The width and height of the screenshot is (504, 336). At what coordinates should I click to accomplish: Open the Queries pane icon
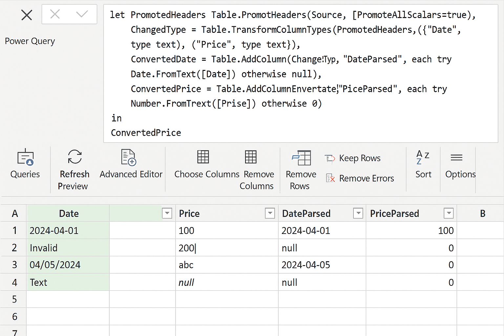pos(25,157)
